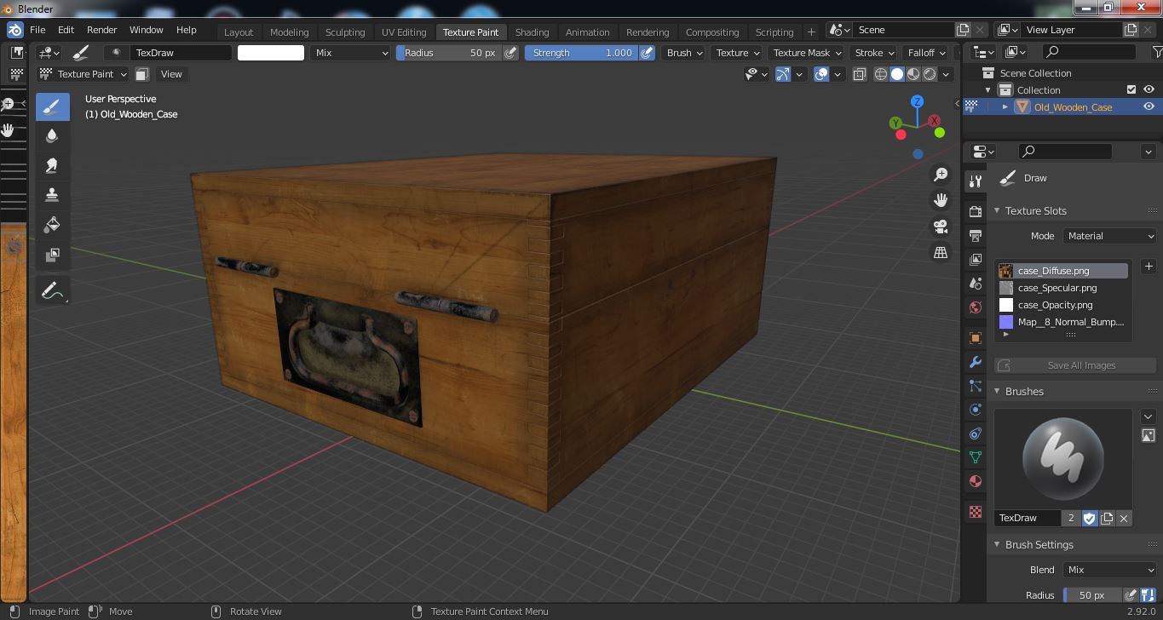1163x620 pixels.
Task: Open the Modifiers wrench tab
Action: pyautogui.click(x=976, y=362)
